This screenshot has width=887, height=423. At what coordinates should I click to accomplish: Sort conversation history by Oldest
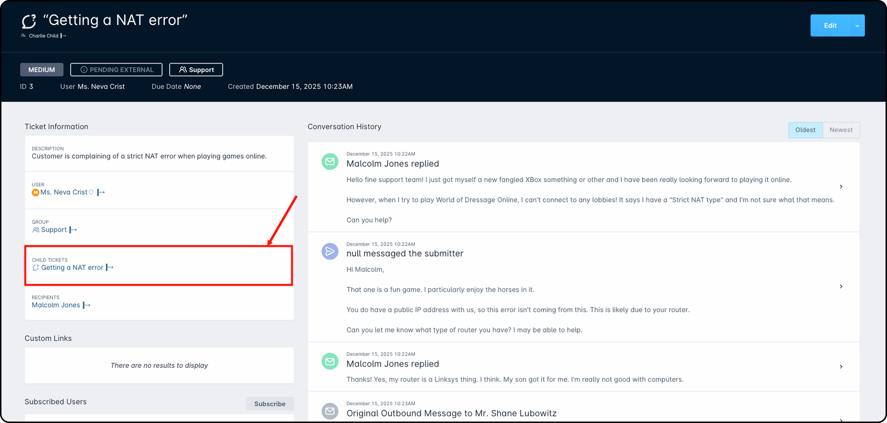click(x=805, y=130)
